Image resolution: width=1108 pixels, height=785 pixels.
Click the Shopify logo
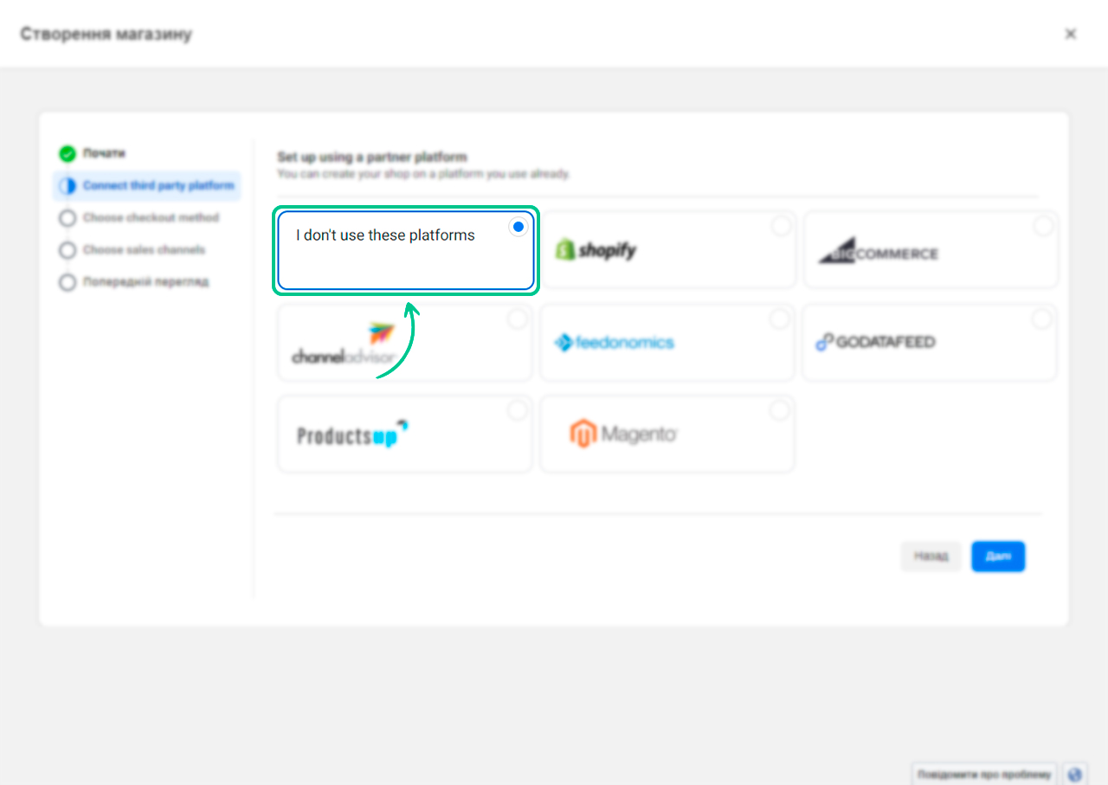pos(596,250)
